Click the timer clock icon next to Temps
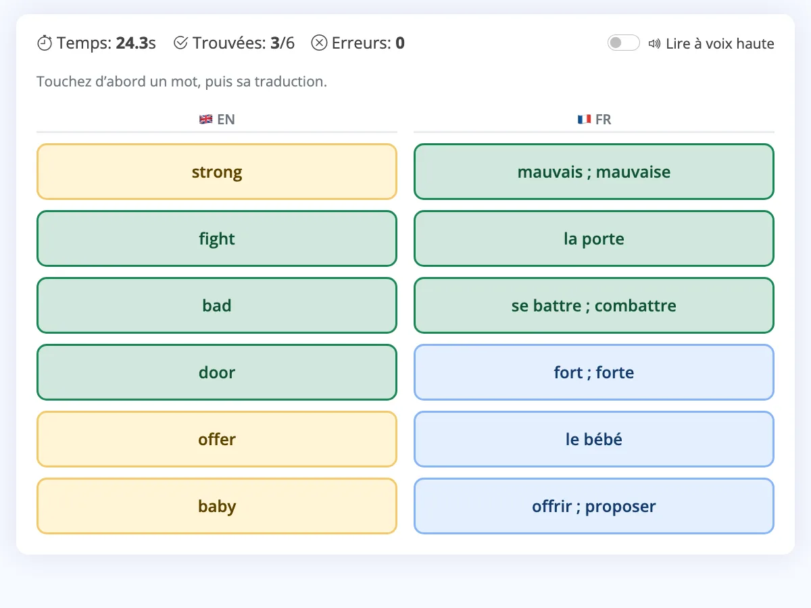Image resolution: width=811 pixels, height=608 pixels. click(x=45, y=43)
